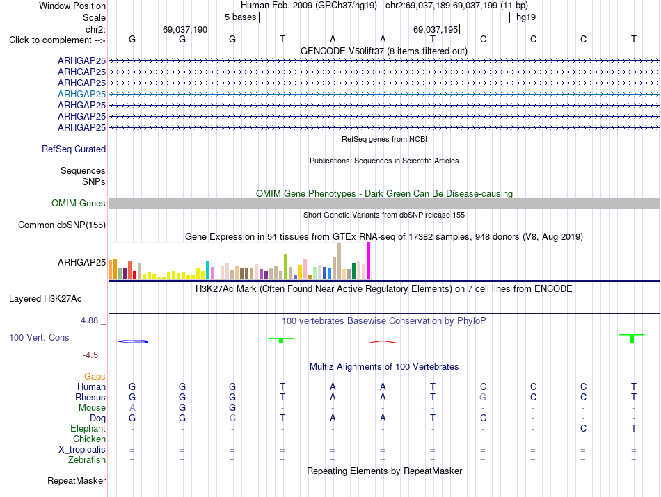Click the 4.88 PhyloP upper scale value
Image resolution: width=661 pixels, height=497 pixels.
(x=89, y=320)
